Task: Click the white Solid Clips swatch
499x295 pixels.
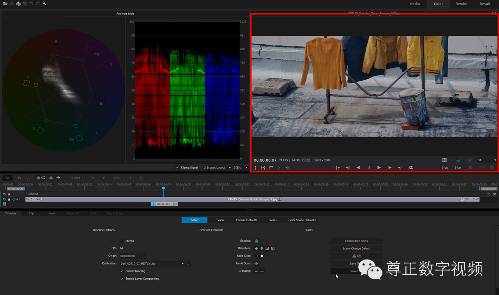Action: tap(262, 256)
